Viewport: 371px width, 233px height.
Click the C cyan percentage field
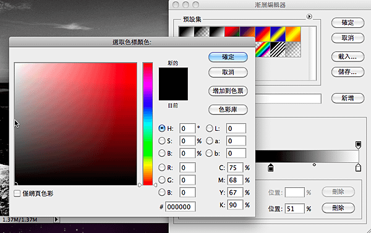[235, 167]
